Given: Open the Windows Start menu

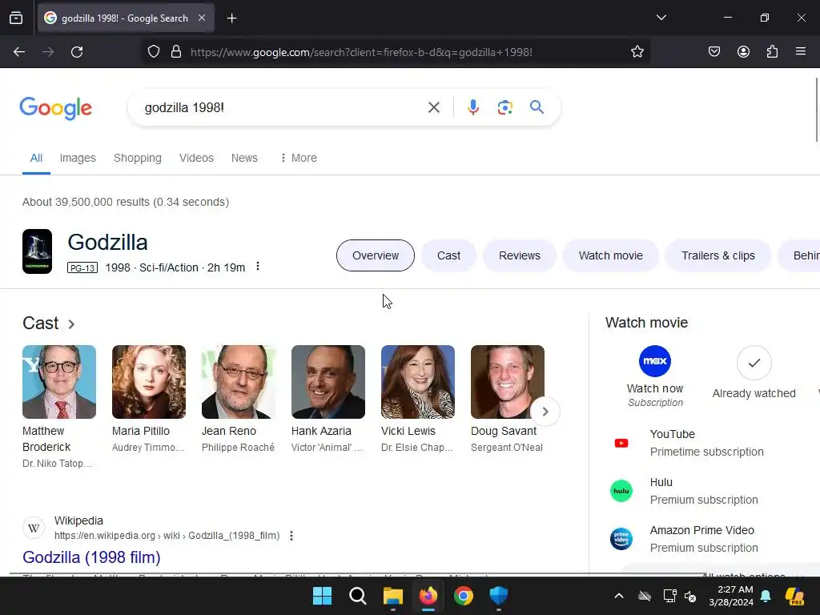Looking at the screenshot, I should click(322, 596).
